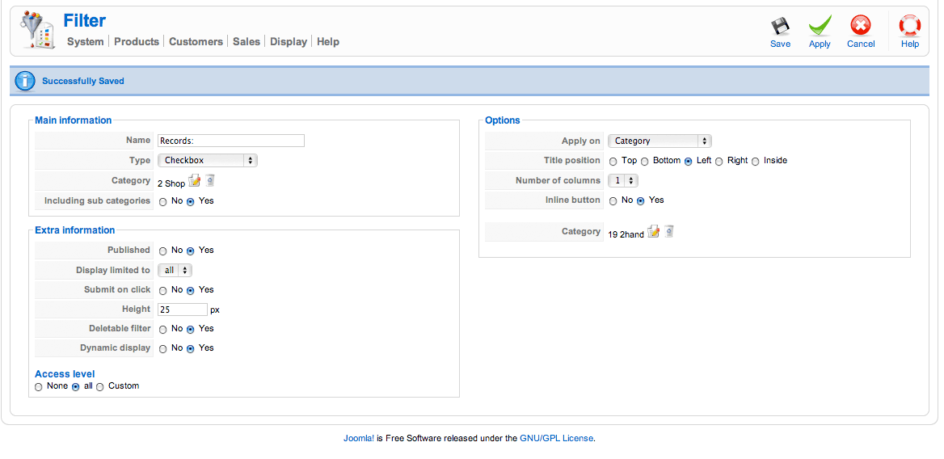The width and height of the screenshot is (944, 459).
Task: Open the Customers menu
Action: point(196,41)
